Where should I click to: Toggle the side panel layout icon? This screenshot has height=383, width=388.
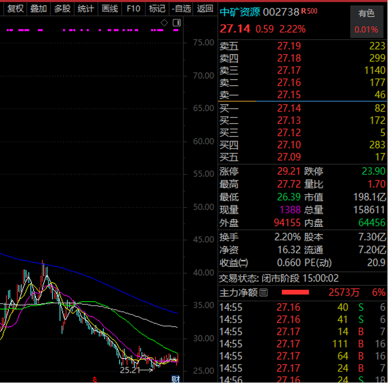coord(177,23)
